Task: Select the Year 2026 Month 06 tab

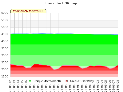Action: (x=28, y=11)
